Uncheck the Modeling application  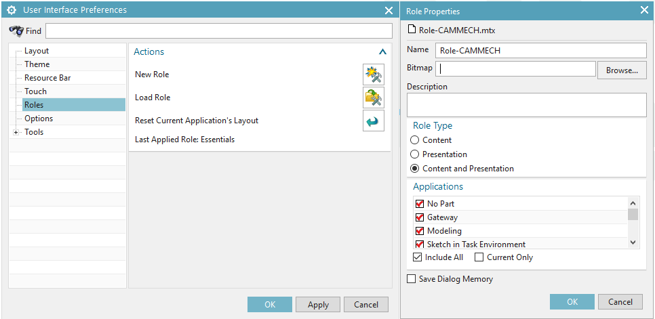click(420, 230)
